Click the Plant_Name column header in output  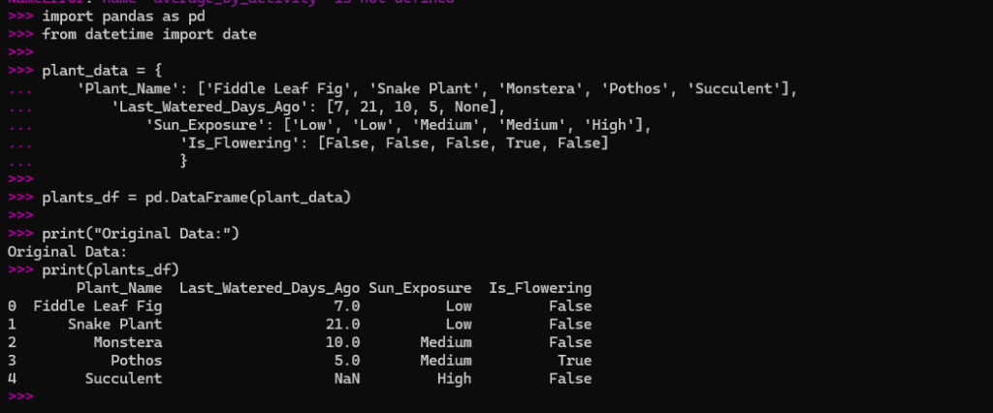pos(119,288)
